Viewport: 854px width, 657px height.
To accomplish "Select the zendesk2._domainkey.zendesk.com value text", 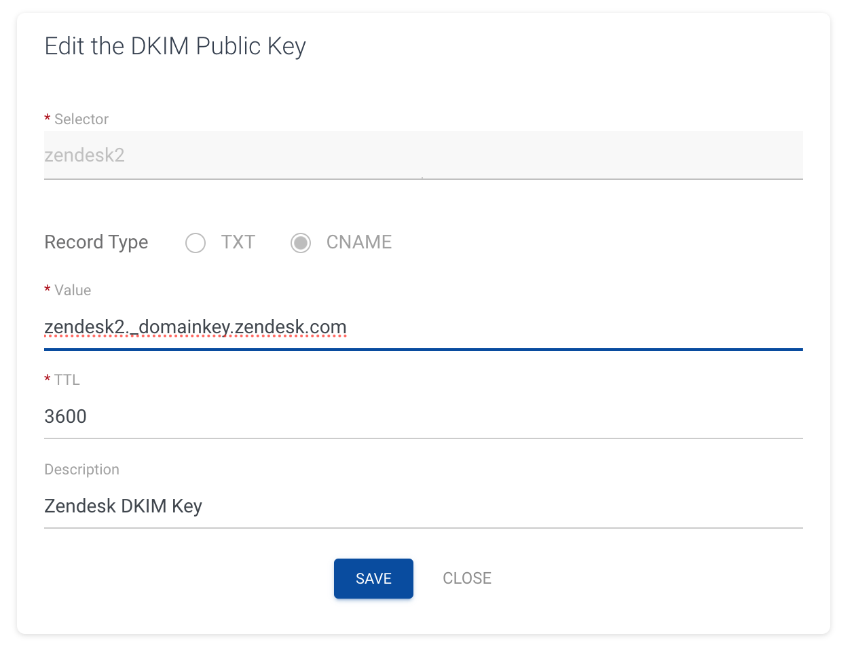I will (196, 326).
